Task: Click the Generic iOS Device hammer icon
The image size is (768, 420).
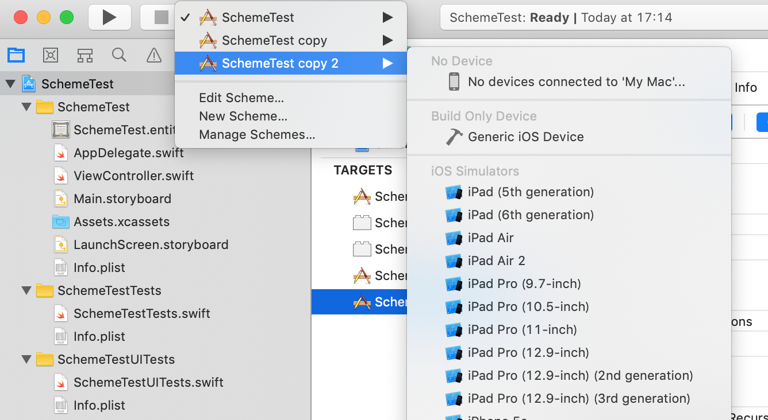Action: point(454,137)
